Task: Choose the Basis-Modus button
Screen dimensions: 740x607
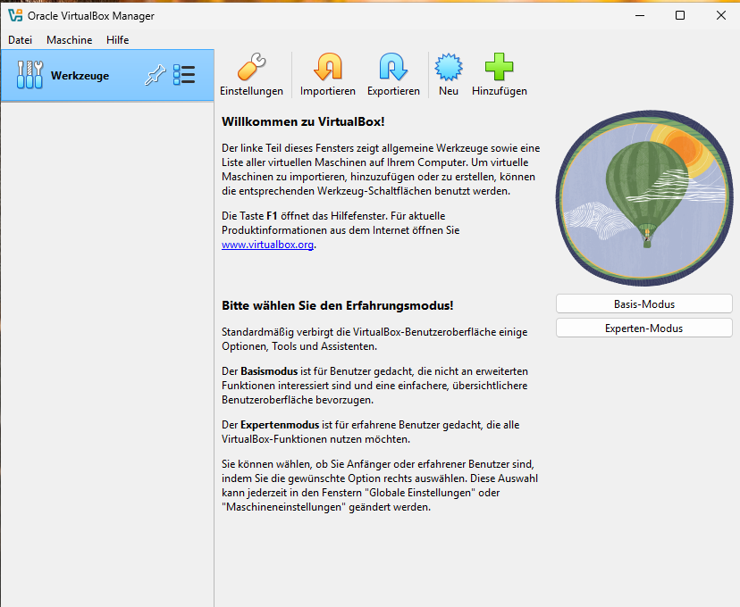Action: tap(644, 304)
